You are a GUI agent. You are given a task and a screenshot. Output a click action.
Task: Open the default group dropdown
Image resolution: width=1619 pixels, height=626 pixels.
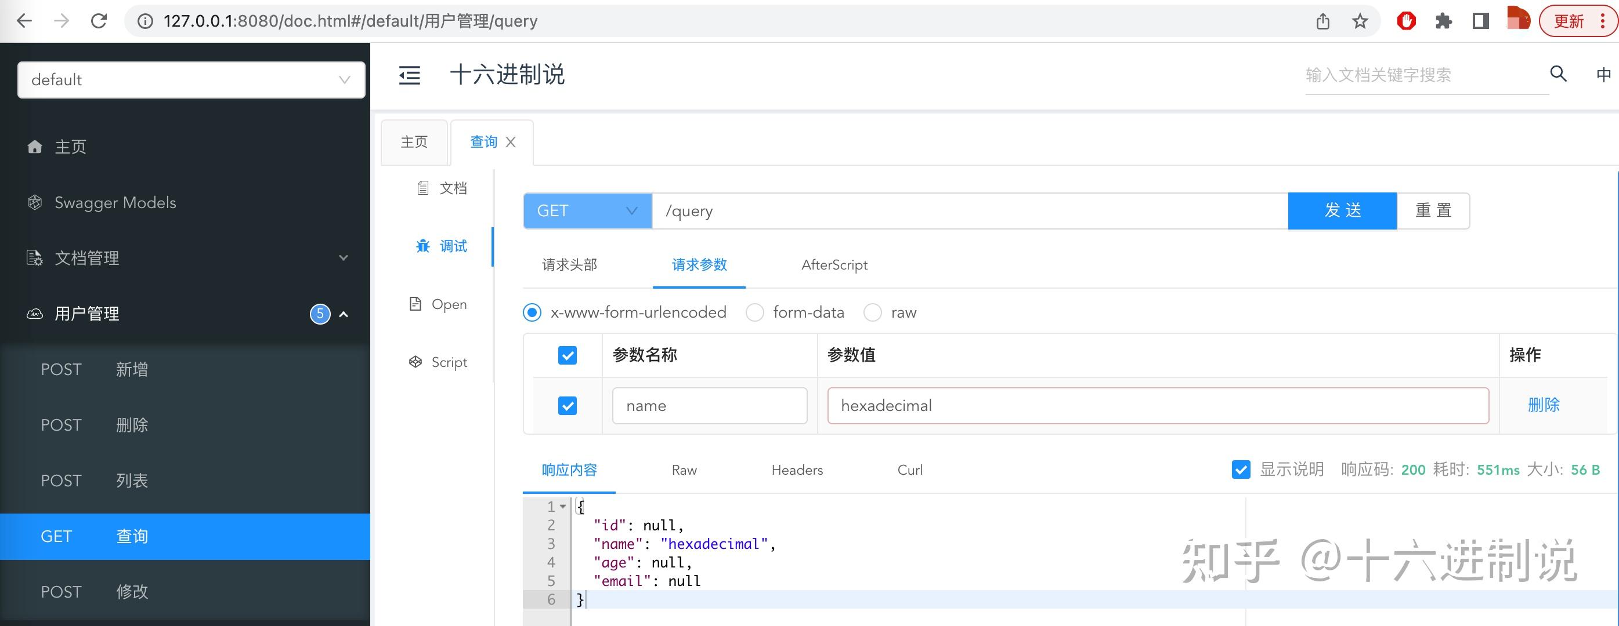[191, 80]
